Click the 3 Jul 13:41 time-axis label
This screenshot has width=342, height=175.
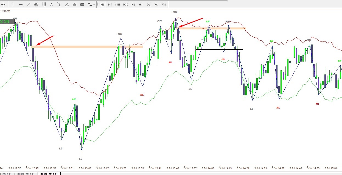pyautogui.click(x=155, y=168)
